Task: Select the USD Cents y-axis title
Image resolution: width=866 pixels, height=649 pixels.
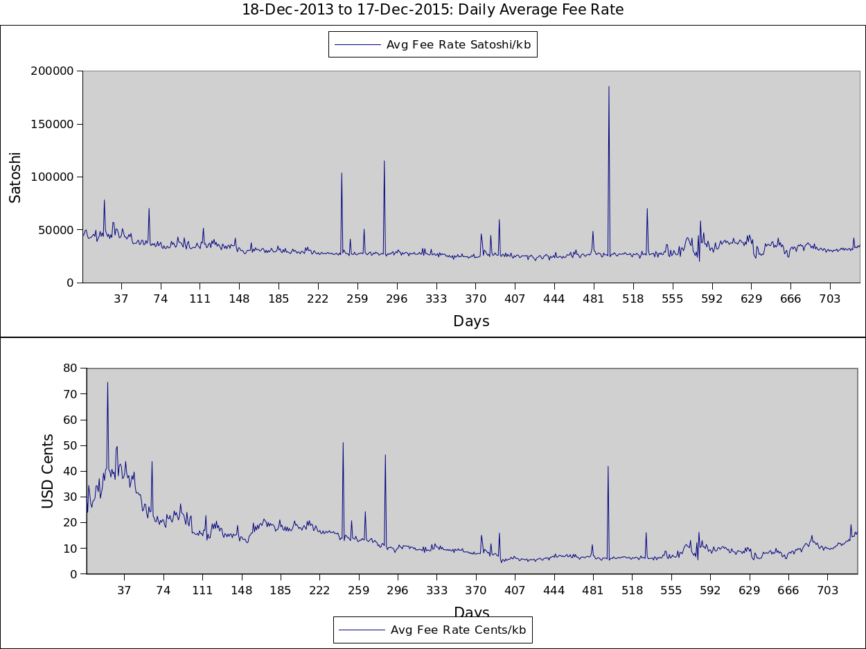Action: click(47, 471)
